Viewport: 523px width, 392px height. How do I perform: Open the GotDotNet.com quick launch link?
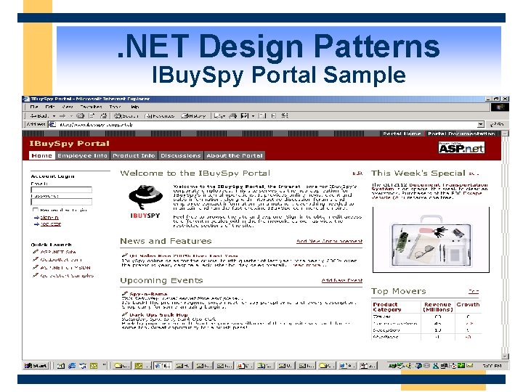(x=61, y=260)
